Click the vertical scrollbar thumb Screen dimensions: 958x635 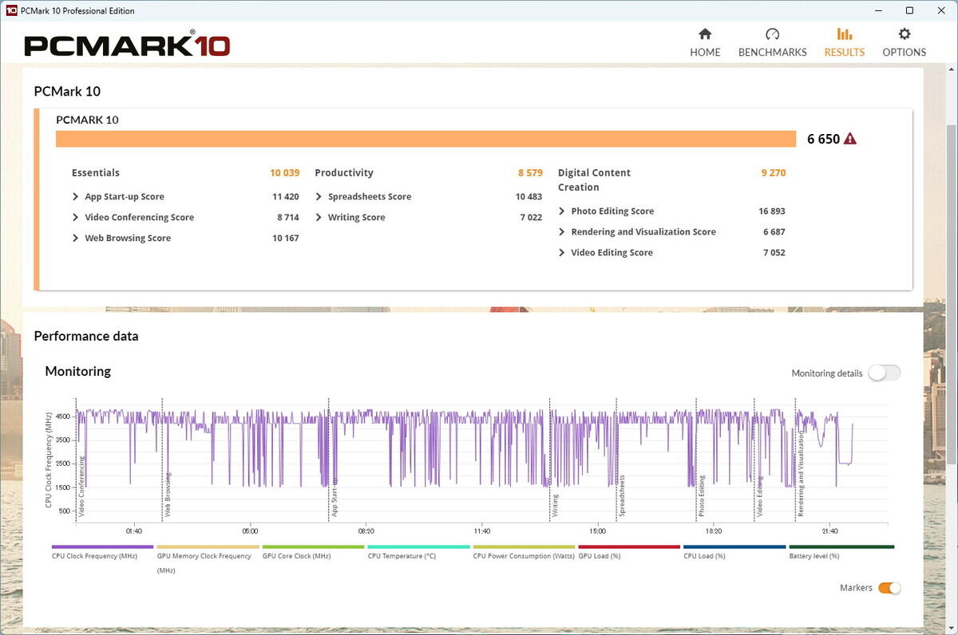pyautogui.click(x=952, y=294)
